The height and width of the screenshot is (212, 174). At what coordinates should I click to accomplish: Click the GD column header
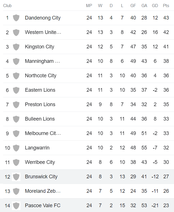155,6
